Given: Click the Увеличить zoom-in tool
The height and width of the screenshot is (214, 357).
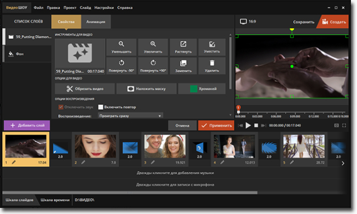Looking at the screenshot, I should click(x=153, y=47).
